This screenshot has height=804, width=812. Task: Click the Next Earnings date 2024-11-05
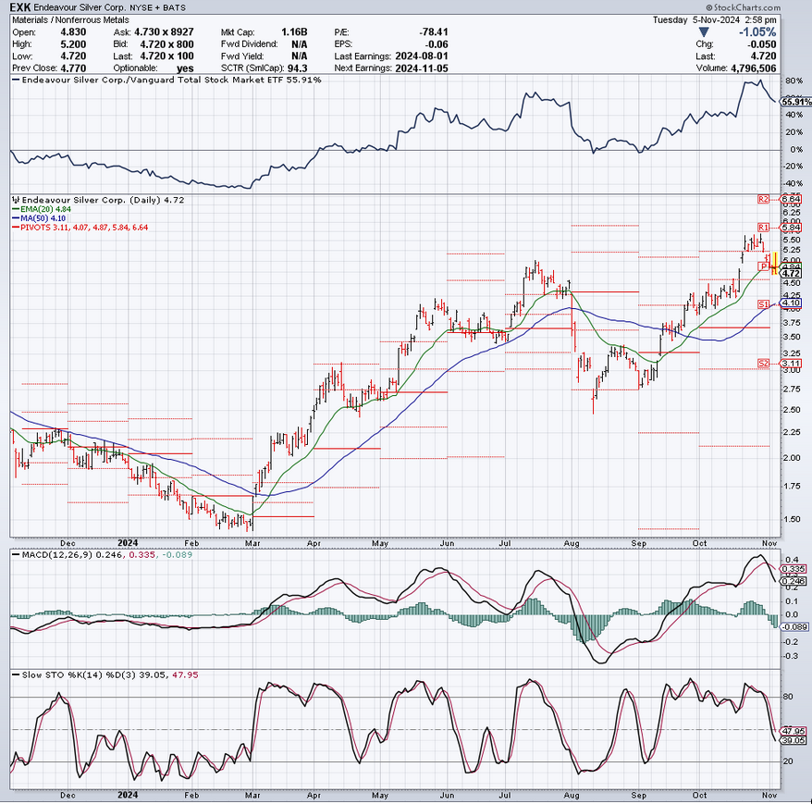422,68
